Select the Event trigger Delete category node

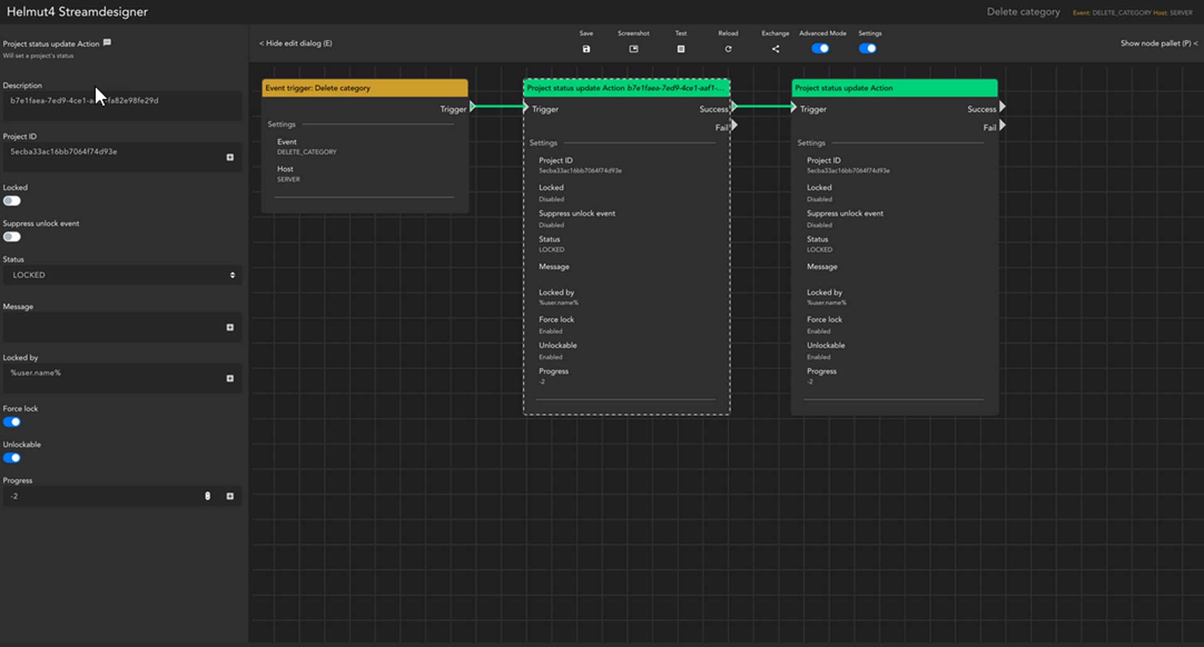point(364,88)
